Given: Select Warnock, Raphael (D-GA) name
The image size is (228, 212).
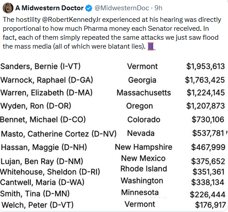Looking at the screenshot, I should point(46,80).
